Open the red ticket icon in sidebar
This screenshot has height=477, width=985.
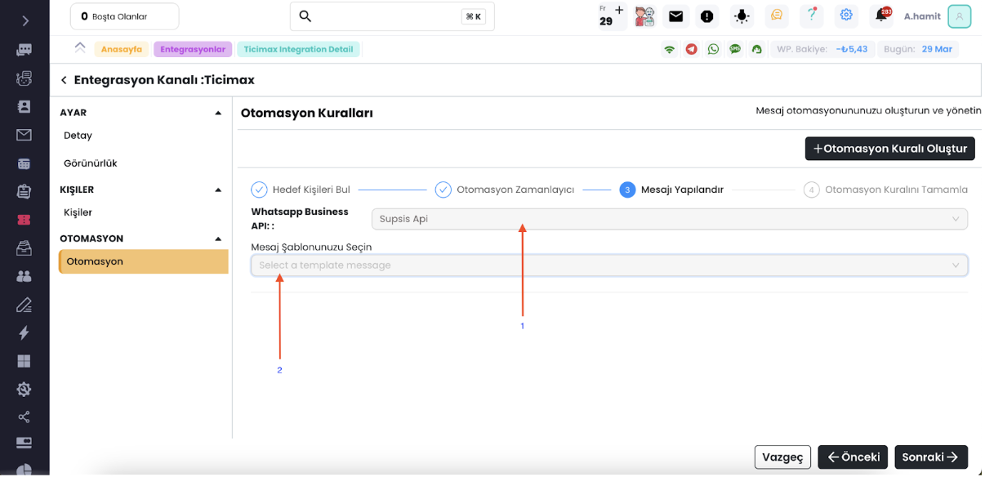[24, 220]
